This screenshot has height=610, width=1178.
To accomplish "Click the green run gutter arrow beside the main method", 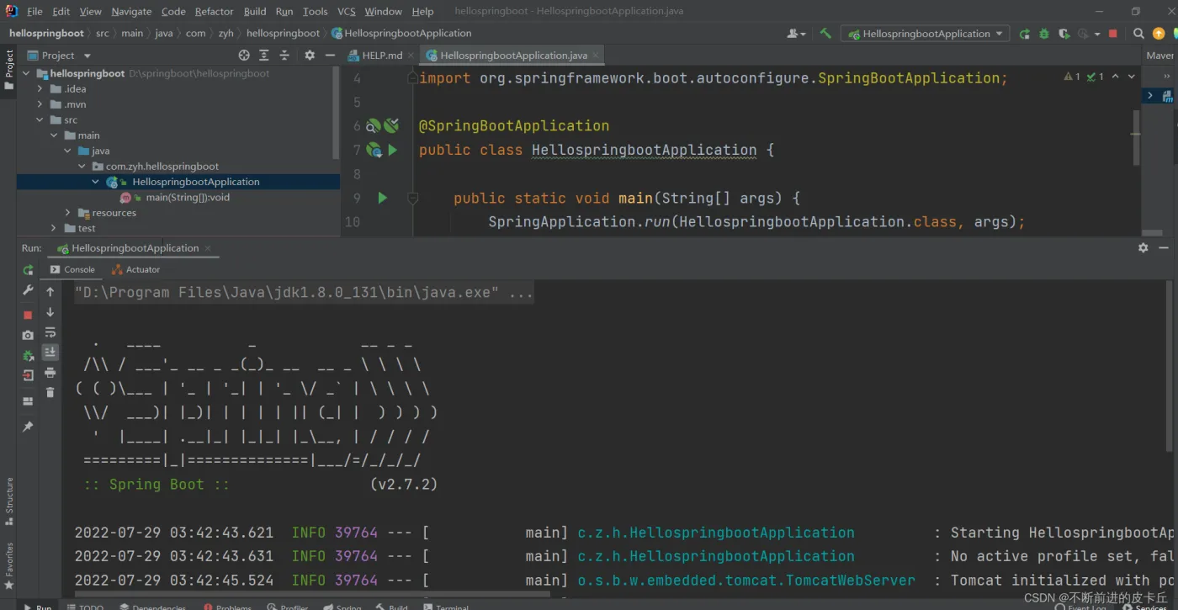I will tap(382, 199).
